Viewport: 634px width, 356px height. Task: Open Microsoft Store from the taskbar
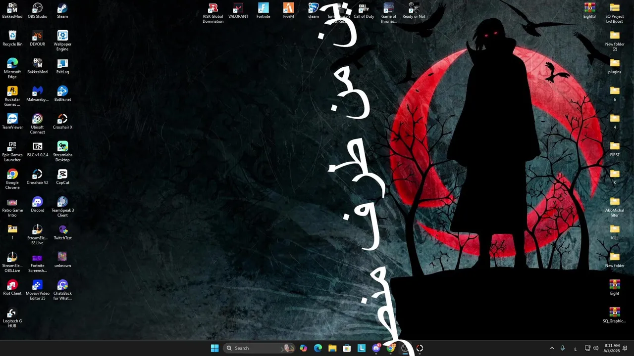pos(347,348)
